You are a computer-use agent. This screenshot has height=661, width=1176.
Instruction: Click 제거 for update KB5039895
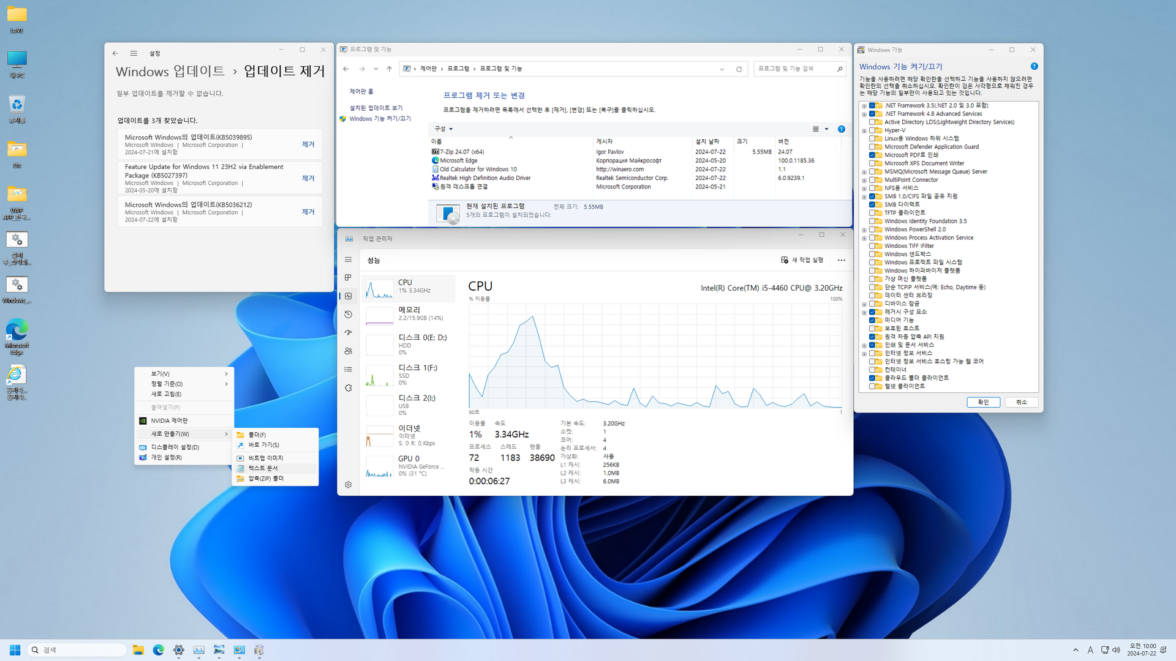coord(308,144)
